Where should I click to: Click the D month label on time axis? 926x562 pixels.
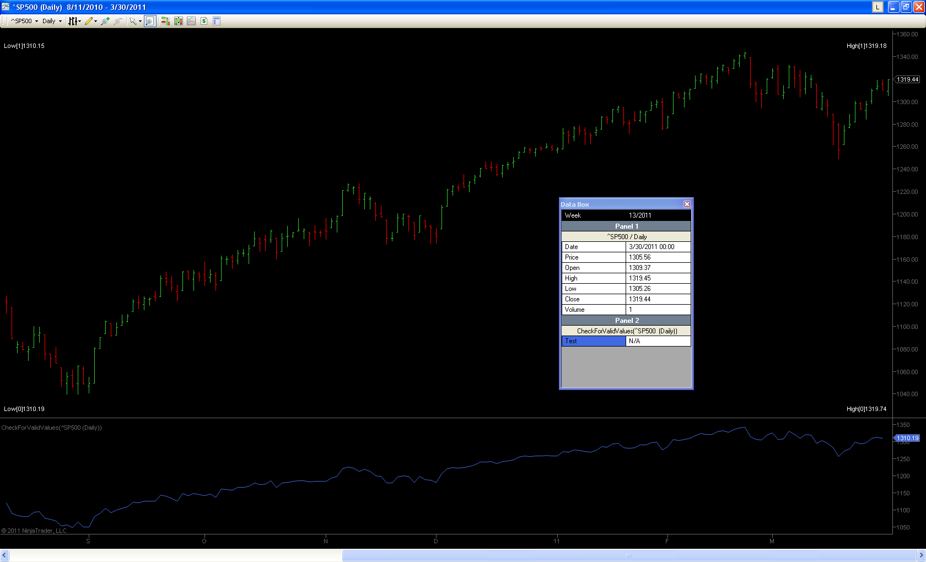coord(436,541)
